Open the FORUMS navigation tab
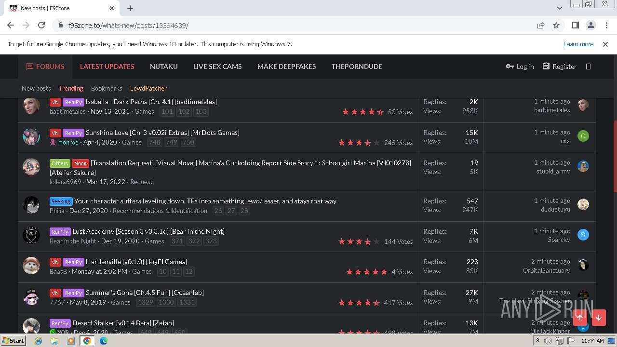The height and width of the screenshot is (347, 617). (x=45, y=67)
